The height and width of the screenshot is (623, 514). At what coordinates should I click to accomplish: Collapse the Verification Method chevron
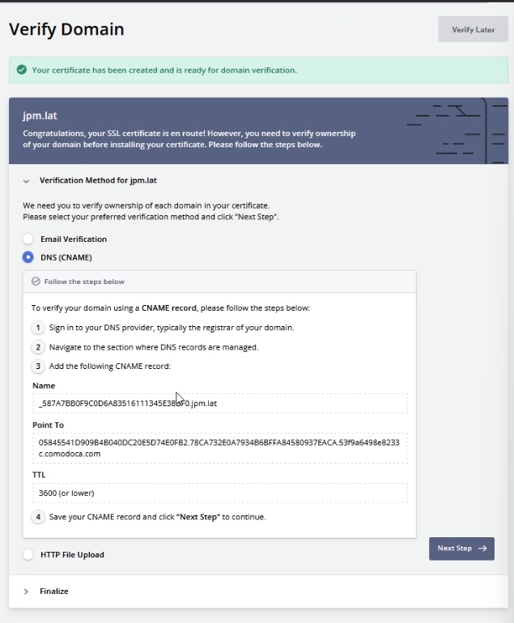(26, 181)
